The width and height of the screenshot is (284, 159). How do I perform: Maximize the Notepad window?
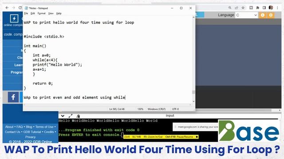pyautogui.click(x=181, y=8)
